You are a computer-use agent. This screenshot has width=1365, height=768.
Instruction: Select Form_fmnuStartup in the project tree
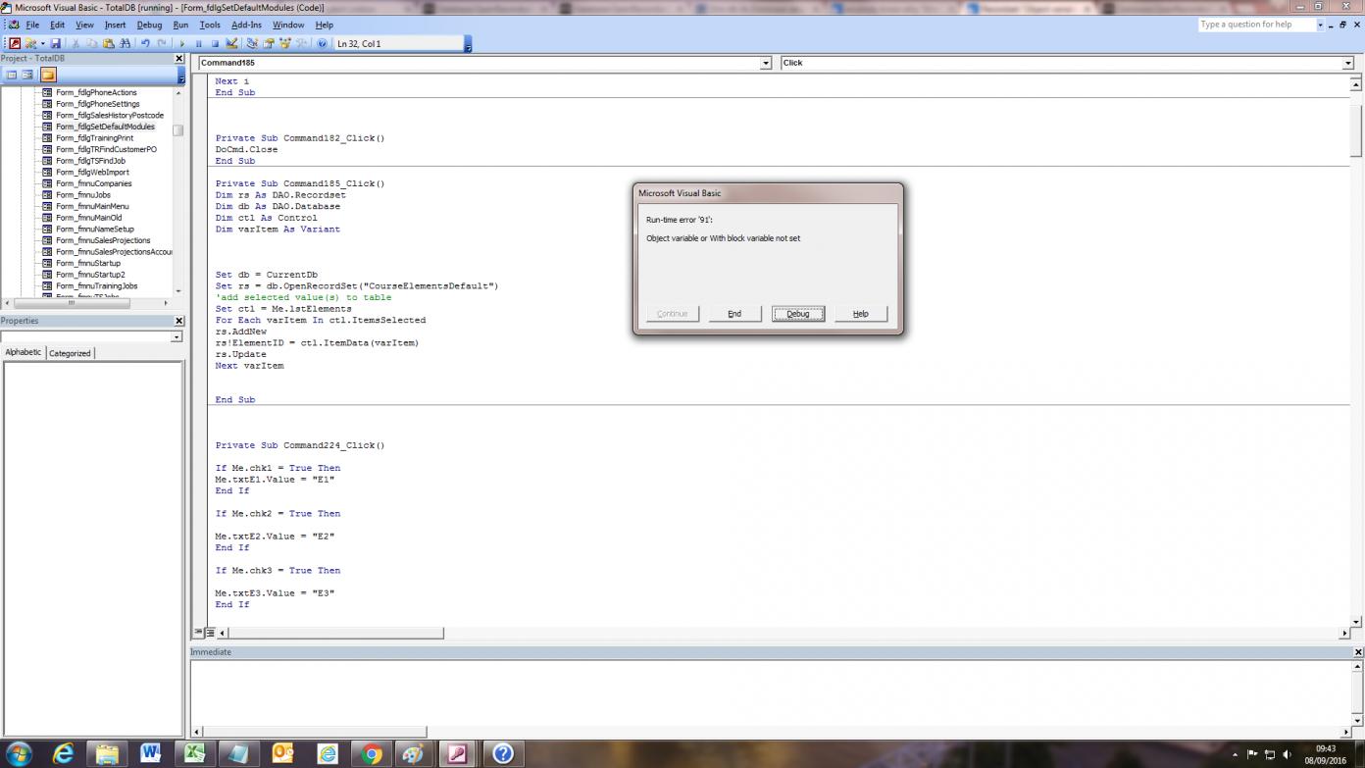88,263
